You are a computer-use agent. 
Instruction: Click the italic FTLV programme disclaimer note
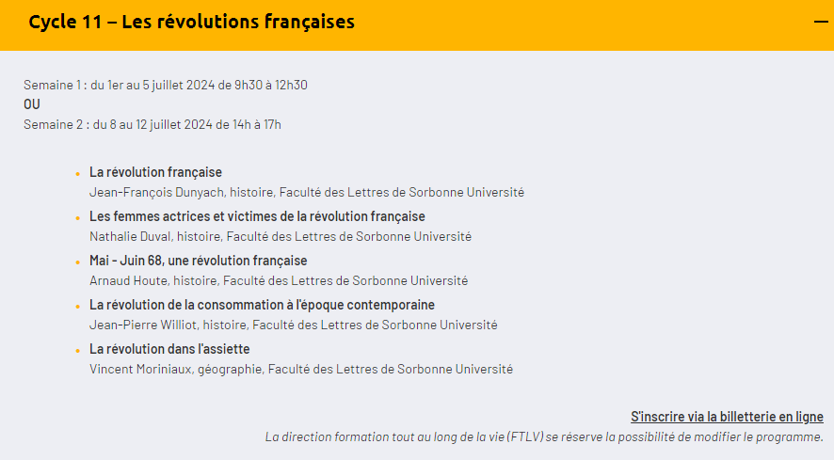(x=544, y=436)
